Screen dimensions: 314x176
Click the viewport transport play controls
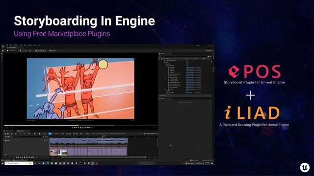83,128
